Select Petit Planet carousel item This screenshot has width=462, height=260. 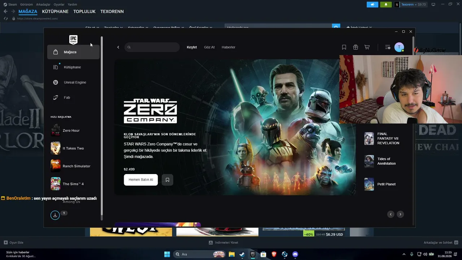(384, 184)
